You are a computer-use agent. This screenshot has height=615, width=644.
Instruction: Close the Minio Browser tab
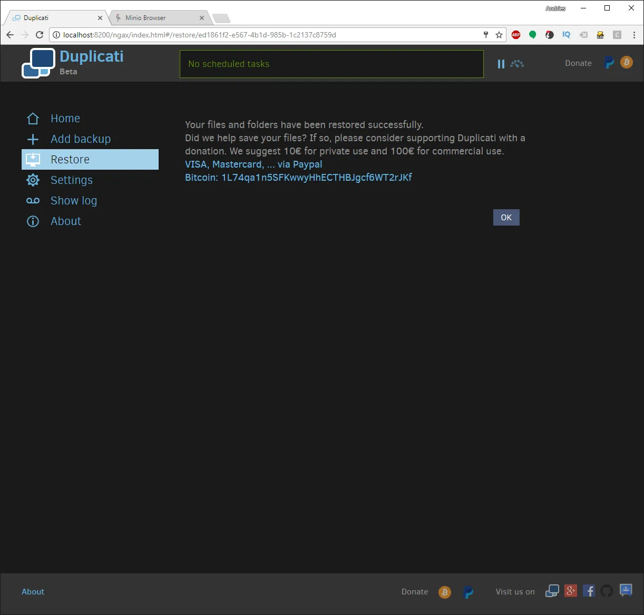[202, 18]
